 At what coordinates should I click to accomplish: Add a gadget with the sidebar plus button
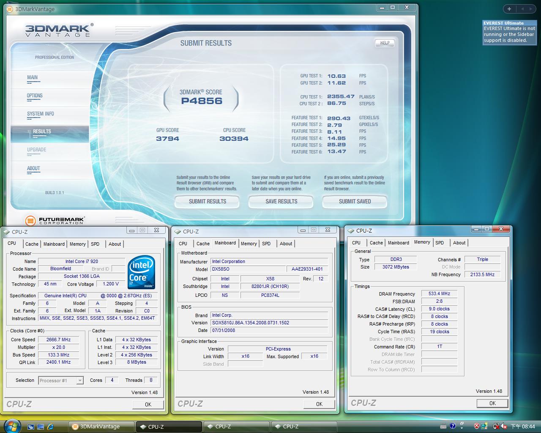tap(509, 8)
